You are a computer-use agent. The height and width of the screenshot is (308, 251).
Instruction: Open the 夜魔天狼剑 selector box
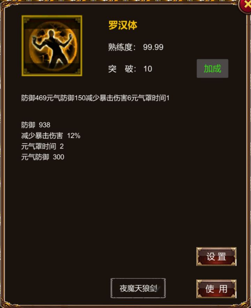click(138, 288)
